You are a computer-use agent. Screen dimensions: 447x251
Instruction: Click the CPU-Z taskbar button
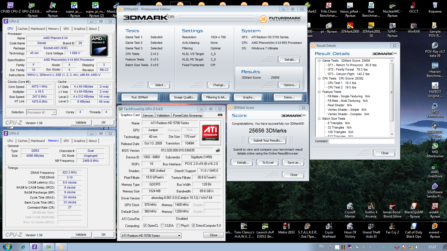tap(35, 247)
